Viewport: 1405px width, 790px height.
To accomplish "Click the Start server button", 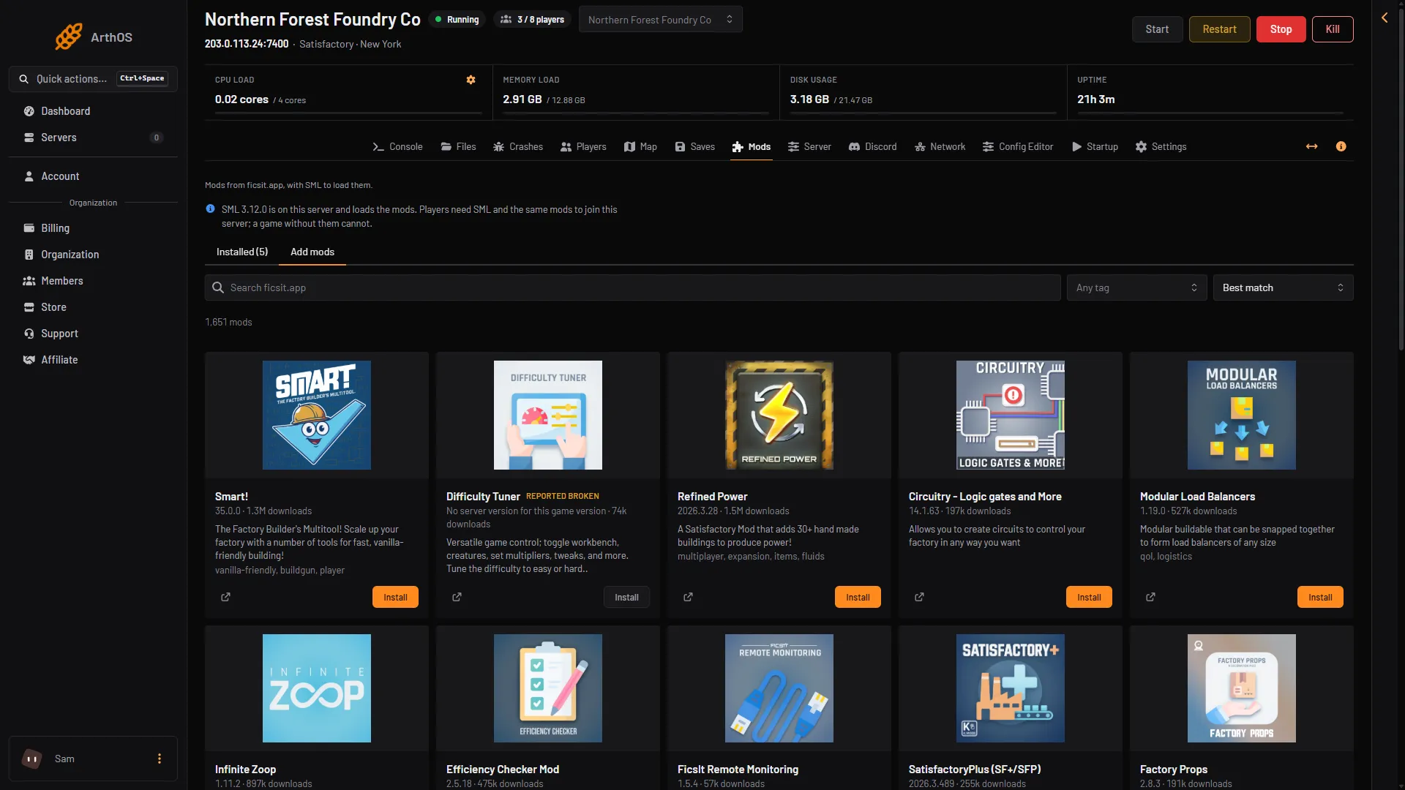I will tap(1157, 29).
